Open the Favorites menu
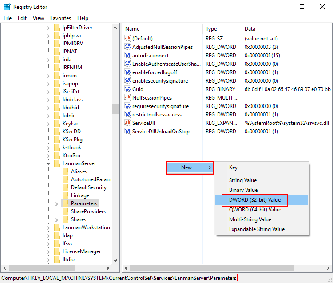333x283 pixels. (60, 18)
